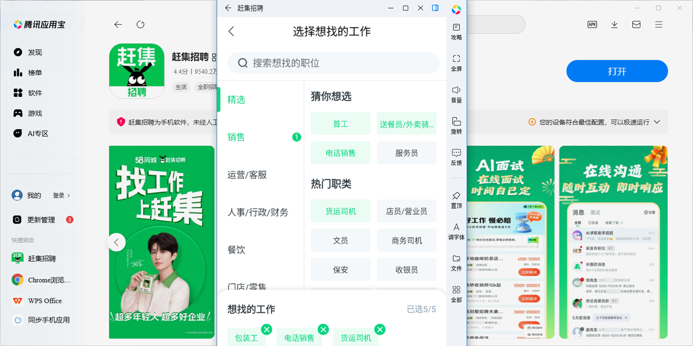Open 同步手机应用 from quick start
The image size is (693, 346).
(42, 319)
